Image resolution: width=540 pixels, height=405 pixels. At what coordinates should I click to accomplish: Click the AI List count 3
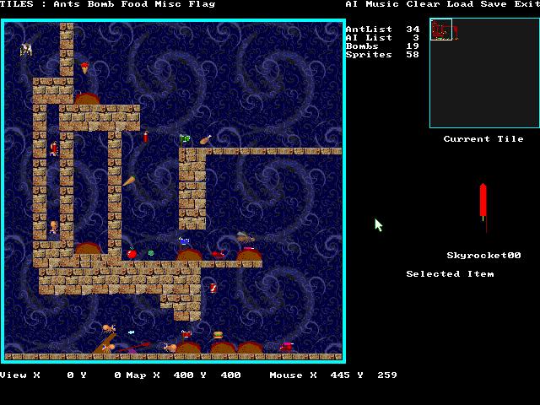coord(416,37)
